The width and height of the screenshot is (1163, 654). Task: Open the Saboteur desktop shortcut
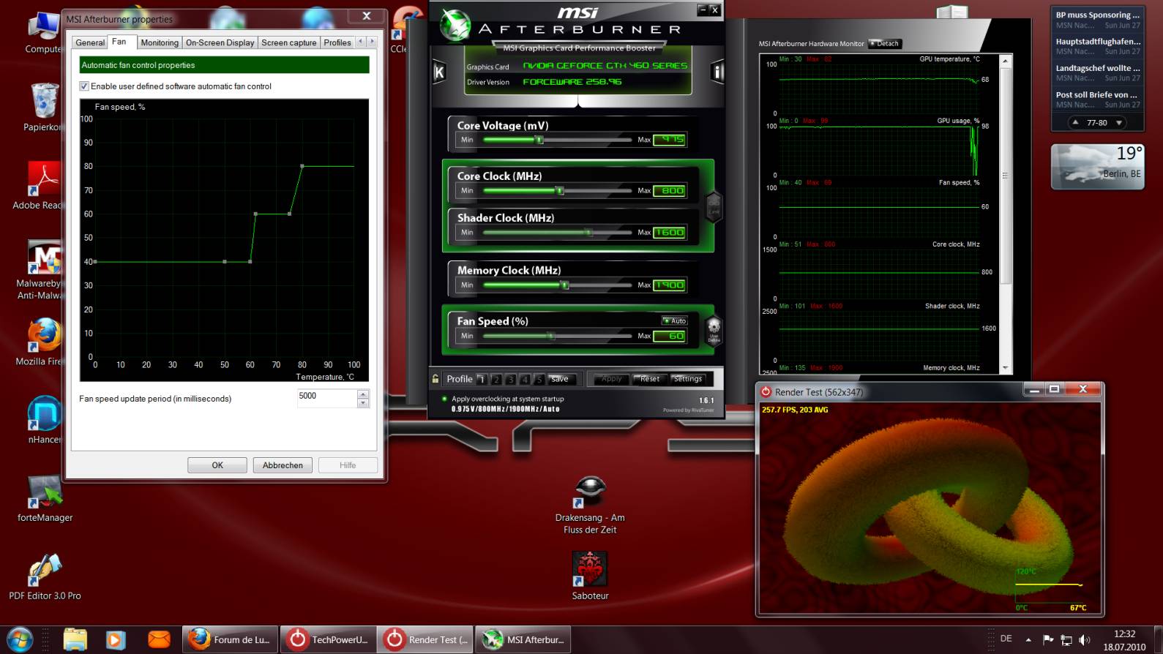(x=590, y=574)
